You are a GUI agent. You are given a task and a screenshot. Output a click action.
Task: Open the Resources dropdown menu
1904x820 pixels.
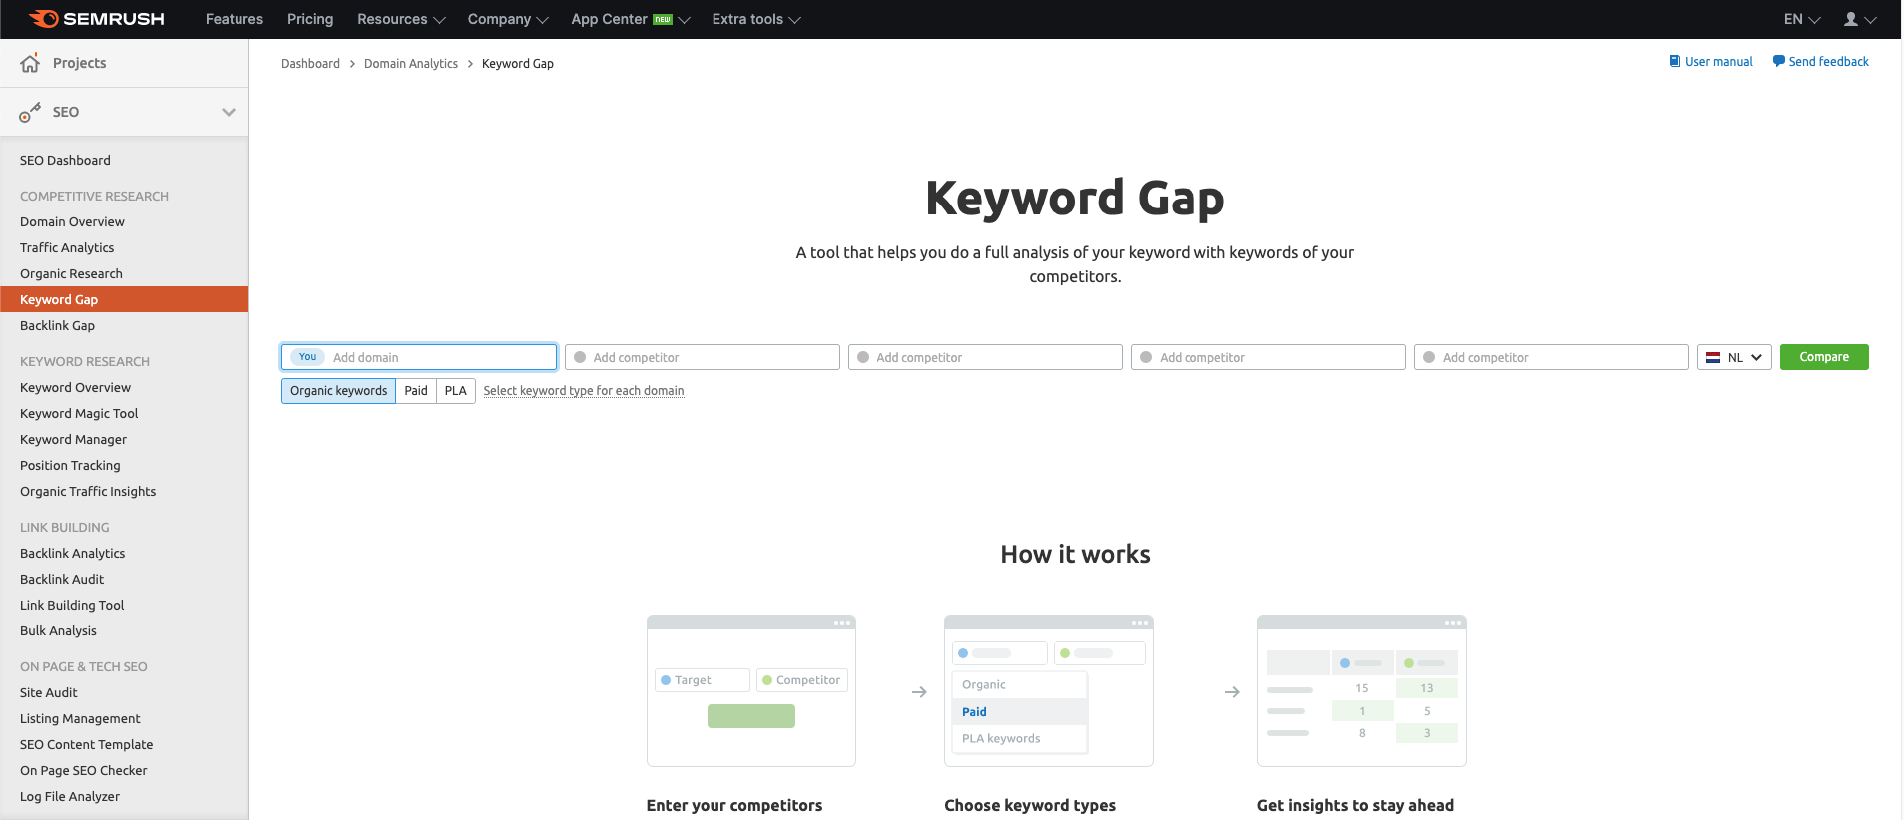[401, 19]
